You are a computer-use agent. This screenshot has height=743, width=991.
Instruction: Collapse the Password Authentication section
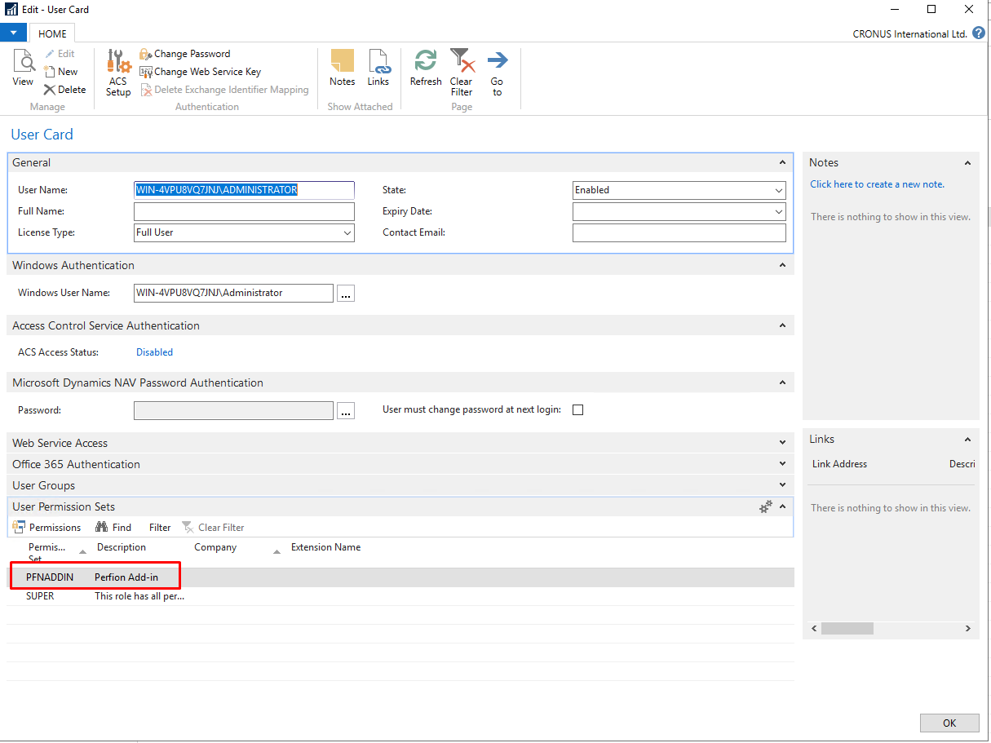click(x=783, y=383)
